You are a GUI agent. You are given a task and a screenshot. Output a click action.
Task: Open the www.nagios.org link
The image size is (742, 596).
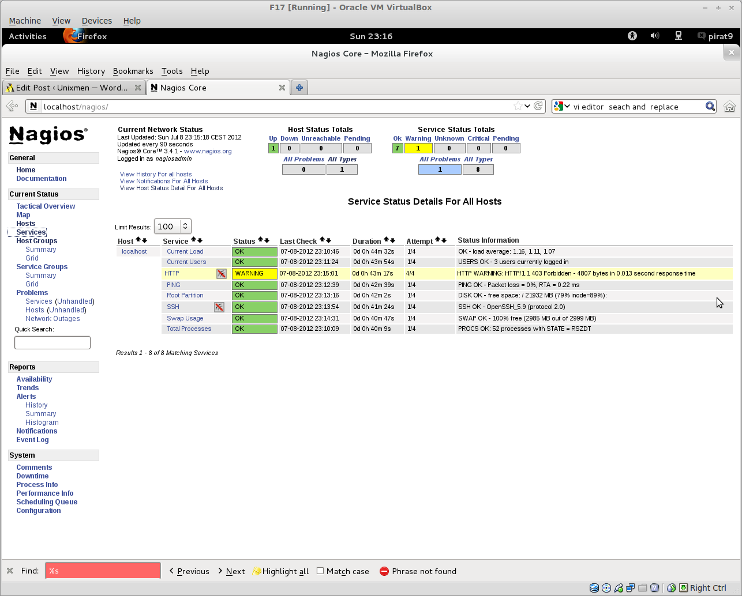click(208, 151)
